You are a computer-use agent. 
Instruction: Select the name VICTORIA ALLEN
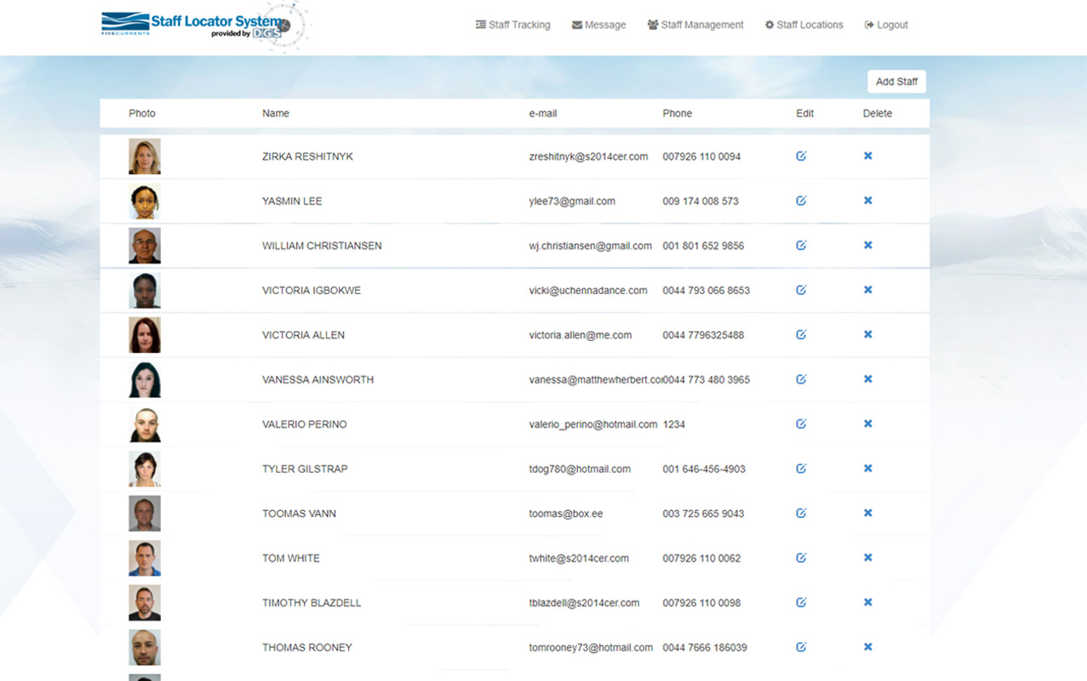(303, 335)
